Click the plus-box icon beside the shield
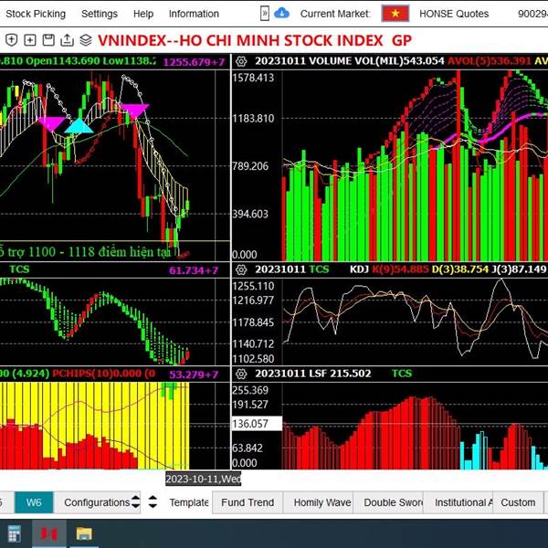 pyautogui.click(x=29, y=41)
